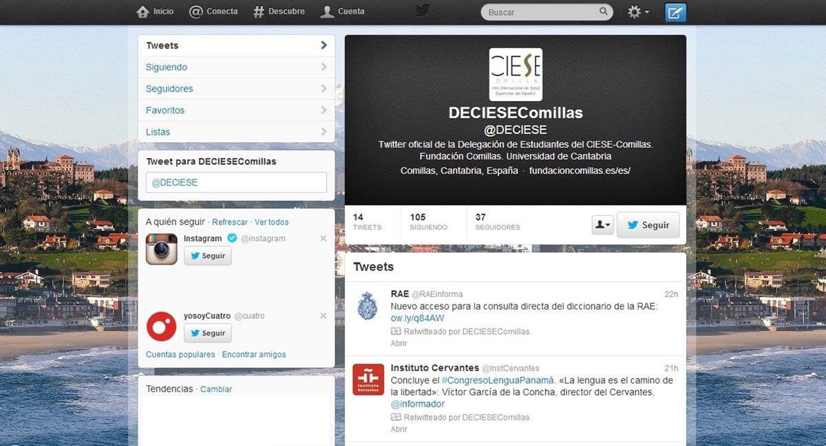Open the settings gear dropdown
This screenshot has height=446, width=826.
638,12
